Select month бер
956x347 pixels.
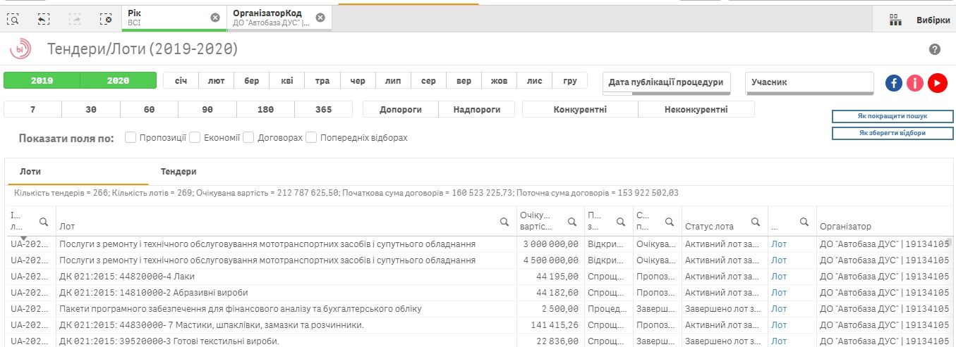coord(251,81)
